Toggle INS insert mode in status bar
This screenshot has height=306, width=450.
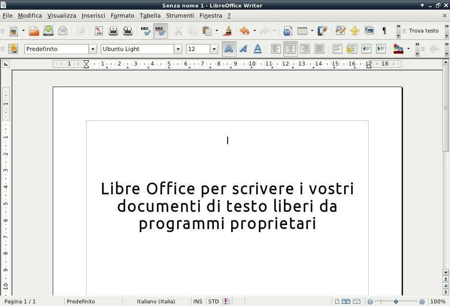coord(198,302)
